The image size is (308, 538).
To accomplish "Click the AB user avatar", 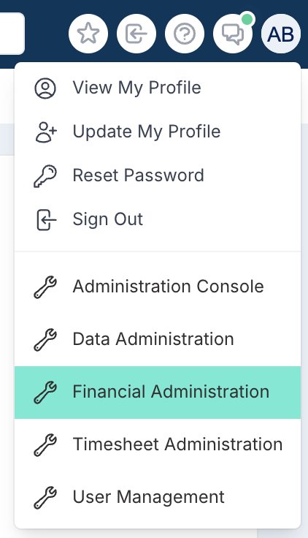I will 281,34.
